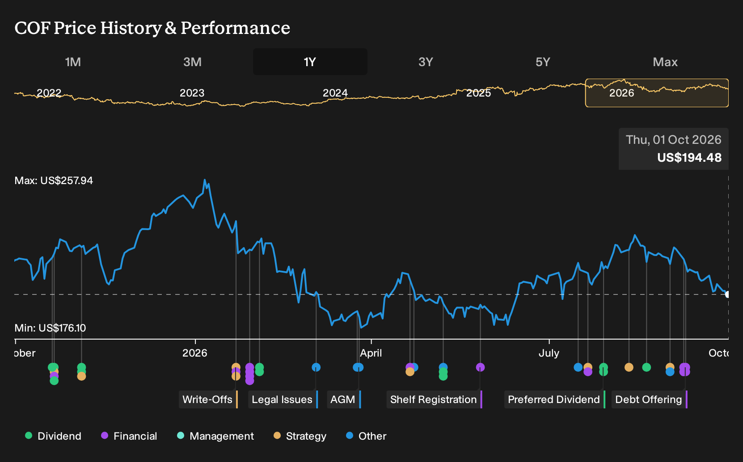Select the highlighted 2026 range in overview
743x462 pixels.
657,93
